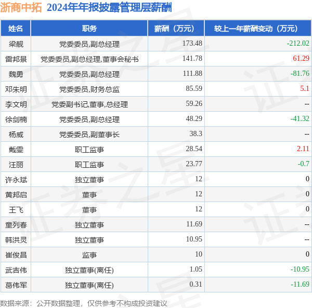Viewport: 312px width, 308px height.
Task: Click 武吉伟's position 独立董事(离任)
Action: (x=89, y=270)
